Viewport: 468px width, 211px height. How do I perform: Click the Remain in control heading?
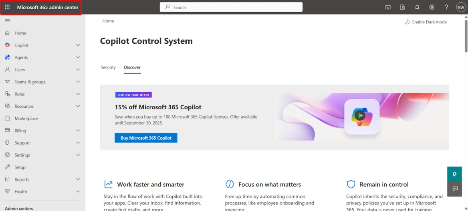pyautogui.click(x=384, y=185)
